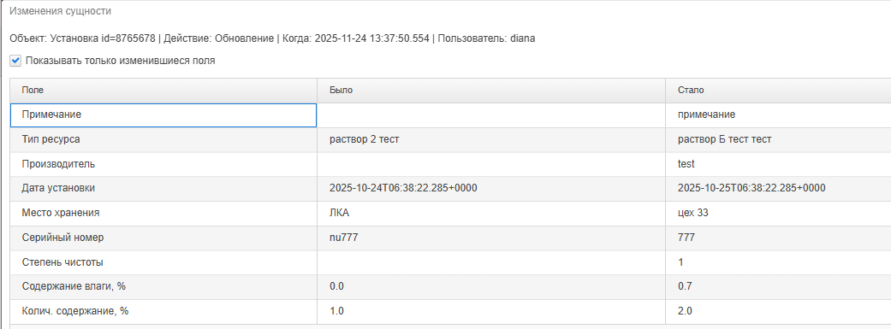The height and width of the screenshot is (329, 891).
Task: Select the 'Дата установки' row
Action: tap(450, 188)
